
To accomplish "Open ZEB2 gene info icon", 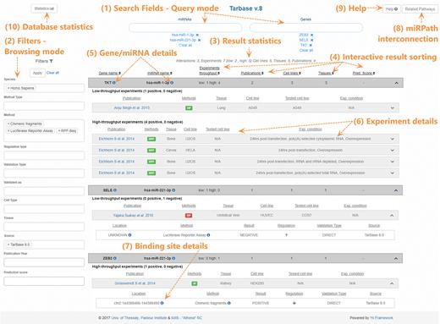I will coord(115,258).
